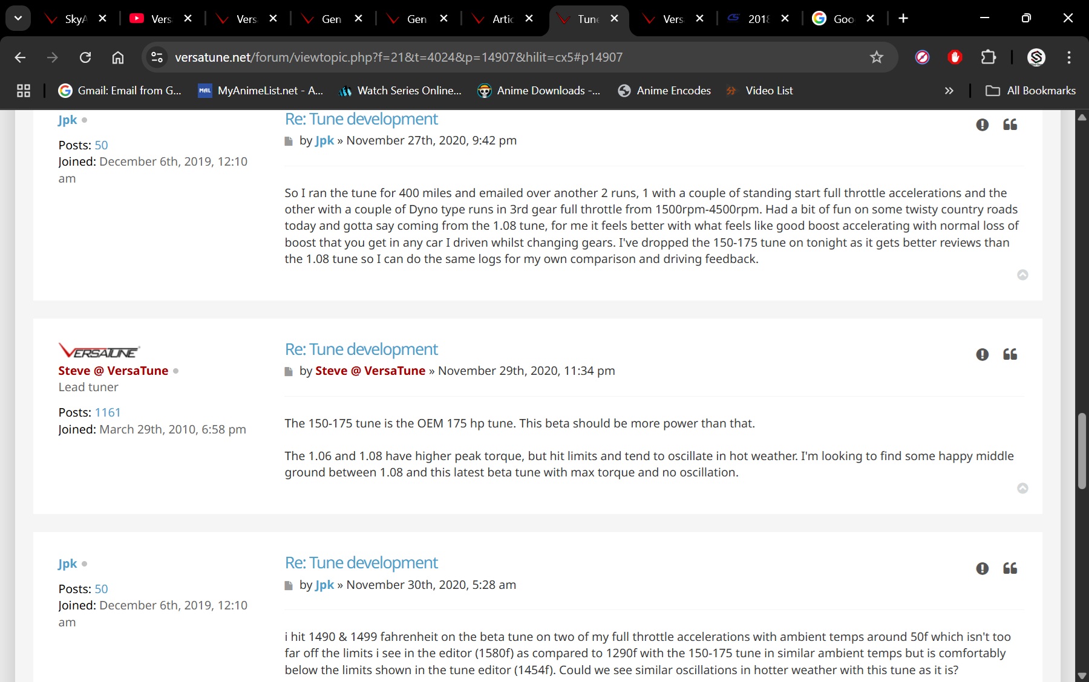The width and height of the screenshot is (1089, 682).
Task: Click the scrollbar up arrow
Action: (1082, 117)
